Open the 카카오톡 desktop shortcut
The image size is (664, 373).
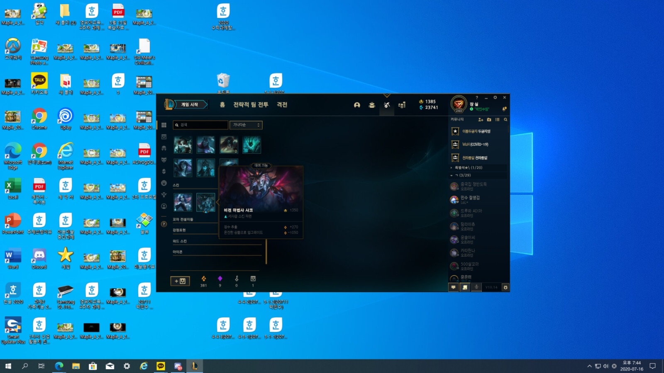click(39, 84)
